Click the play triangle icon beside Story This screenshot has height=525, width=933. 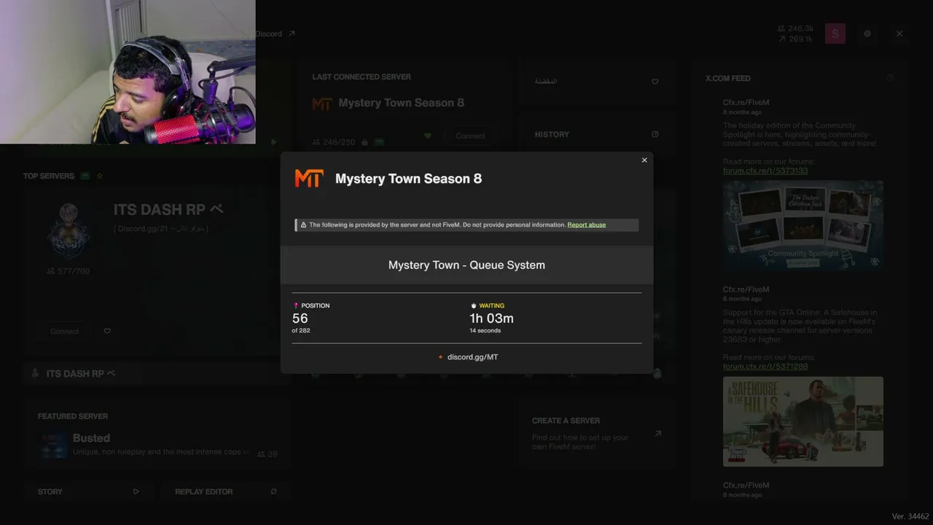point(136,491)
